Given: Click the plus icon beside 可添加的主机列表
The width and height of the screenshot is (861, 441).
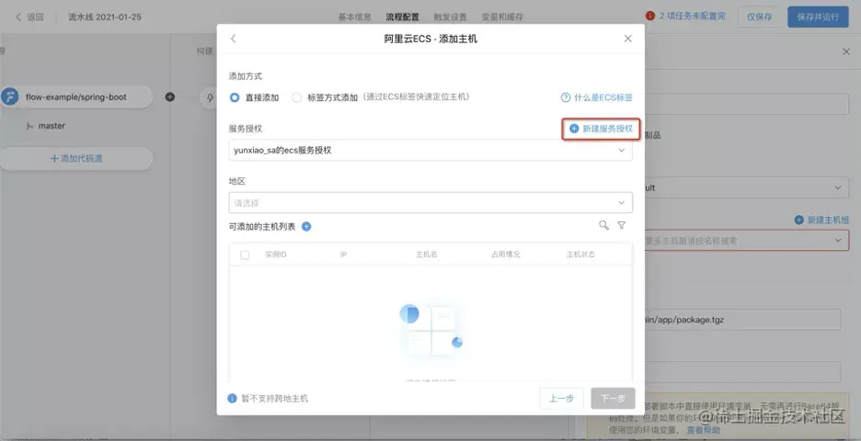Looking at the screenshot, I should 306,227.
